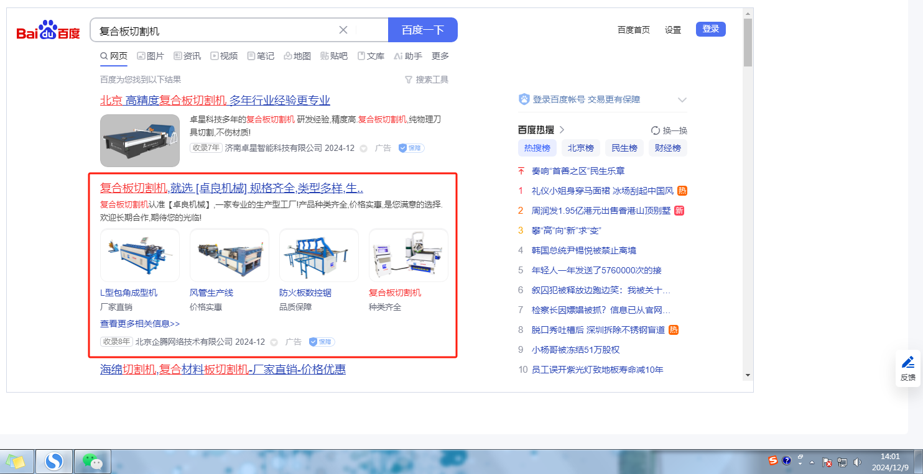
Task: Open hot topic 韩国总统尹锡悦被禁止离境
Action: (584, 250)
